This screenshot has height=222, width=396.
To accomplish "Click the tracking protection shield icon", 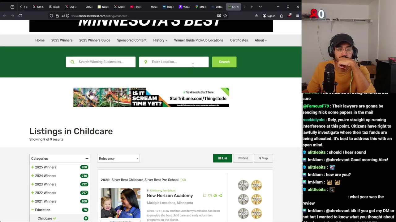I will (51, 16).
